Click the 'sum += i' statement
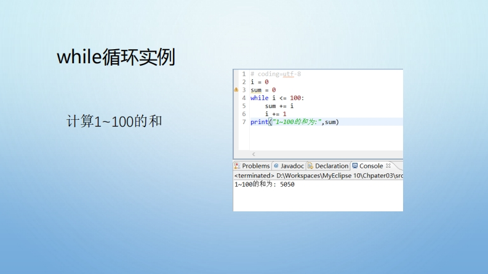488x274 pixels. click(279, 106)
